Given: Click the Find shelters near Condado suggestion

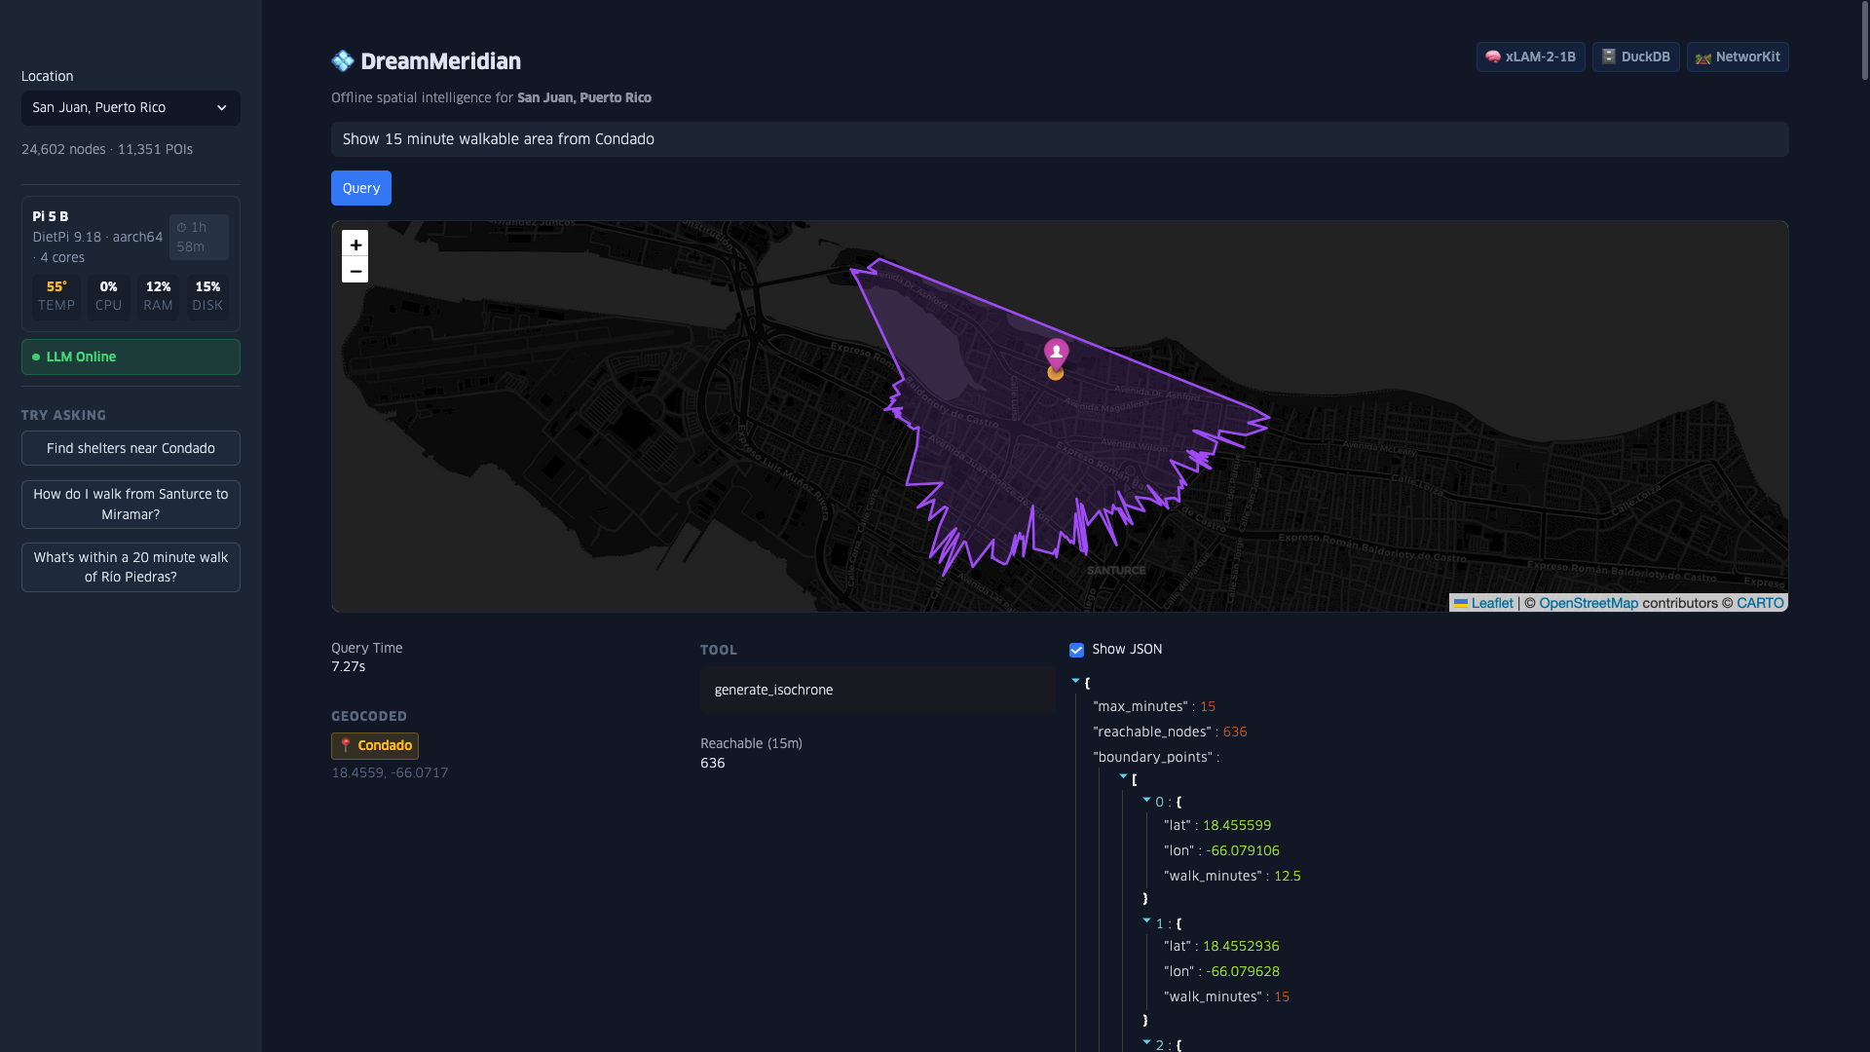Looking at the screenshot, I should click(130, 448).
